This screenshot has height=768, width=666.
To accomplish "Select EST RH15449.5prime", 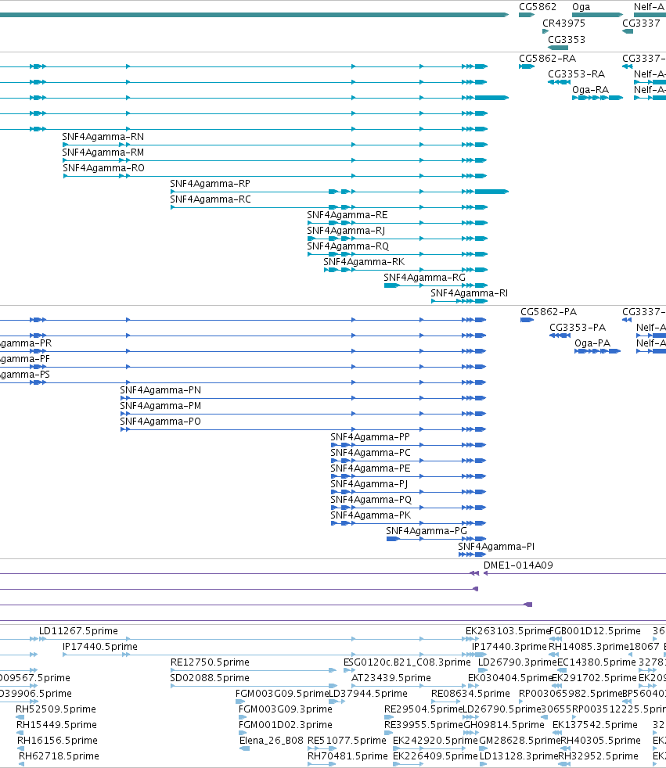I will (x=57, y=726).
